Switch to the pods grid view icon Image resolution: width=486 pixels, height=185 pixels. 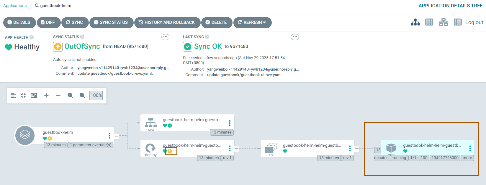429,22
